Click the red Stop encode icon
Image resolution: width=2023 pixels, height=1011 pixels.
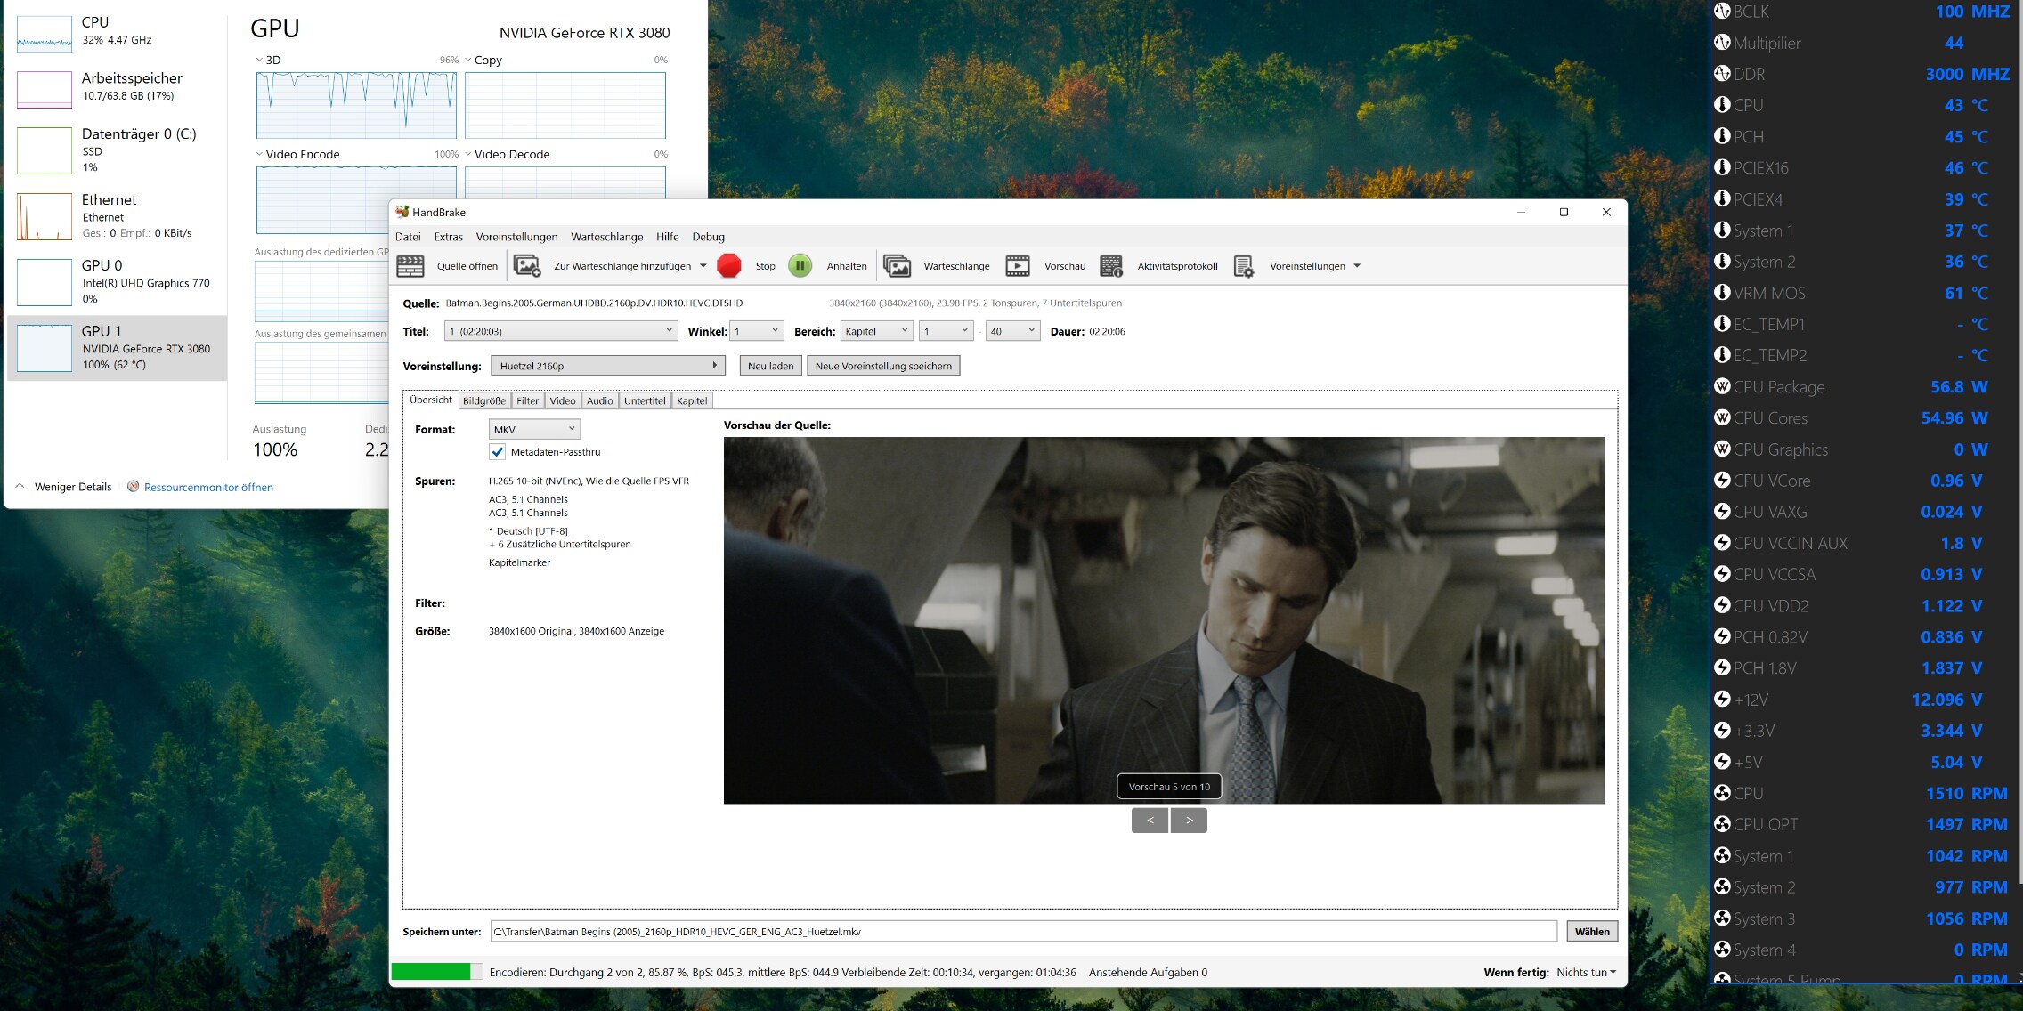coord(729,265)
